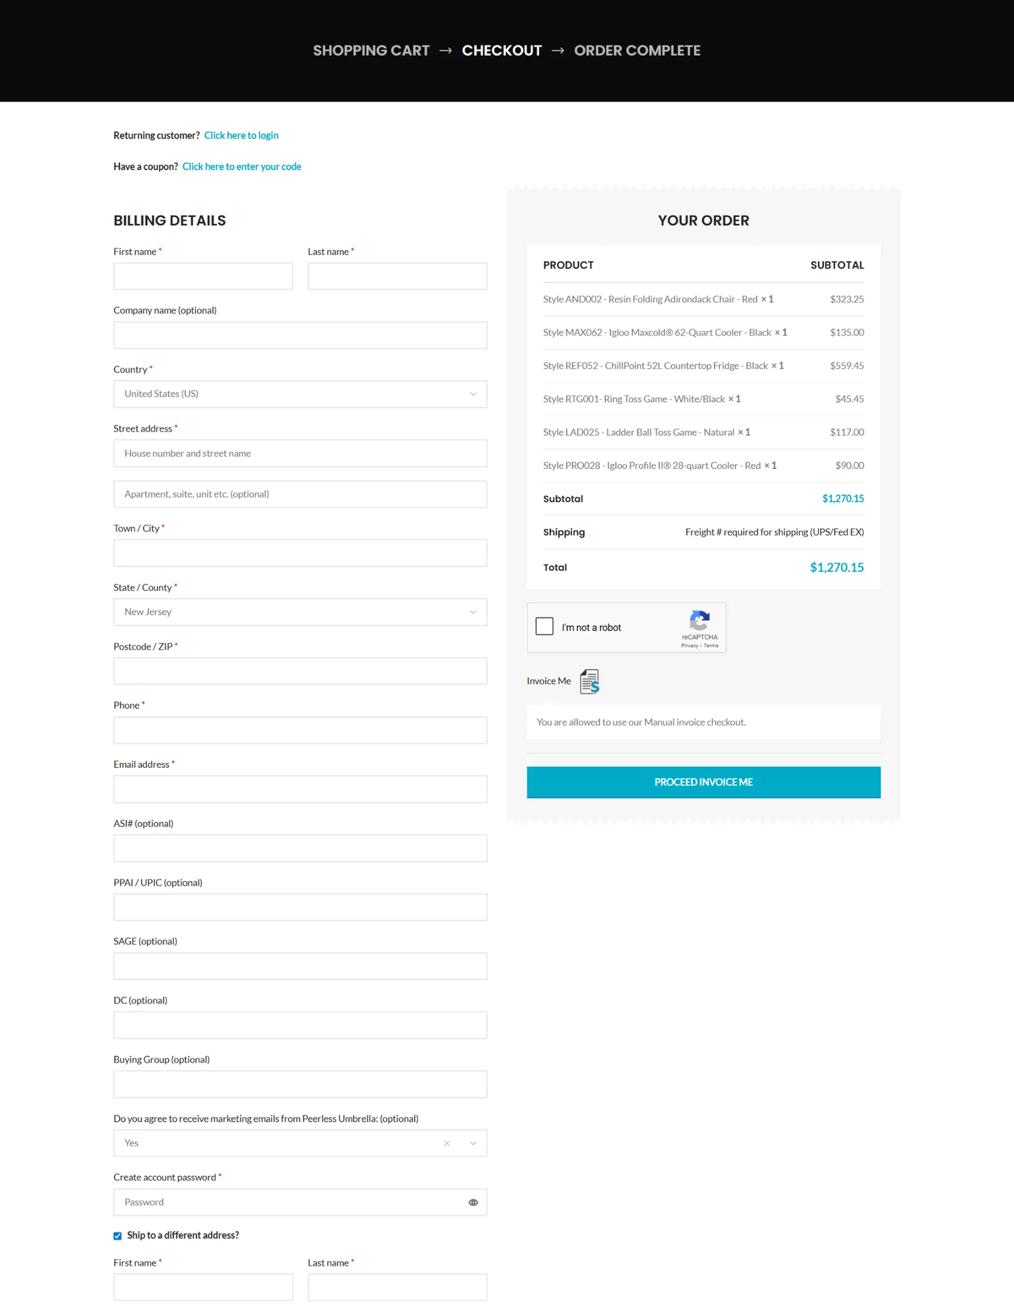Click the Phone number field
This screenshot has height=1305, width=1014.
tap(300, 729)
